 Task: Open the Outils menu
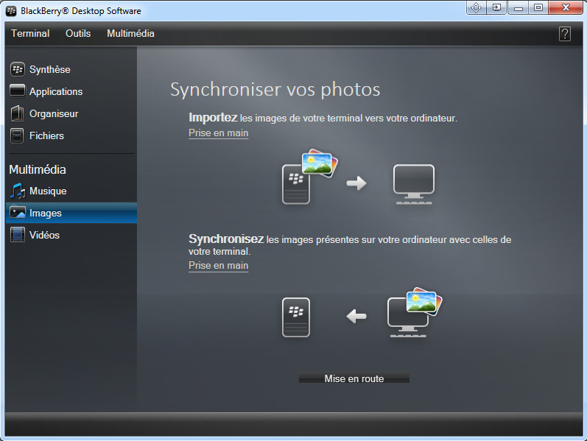pyautogui.click(x=78, y=33)
